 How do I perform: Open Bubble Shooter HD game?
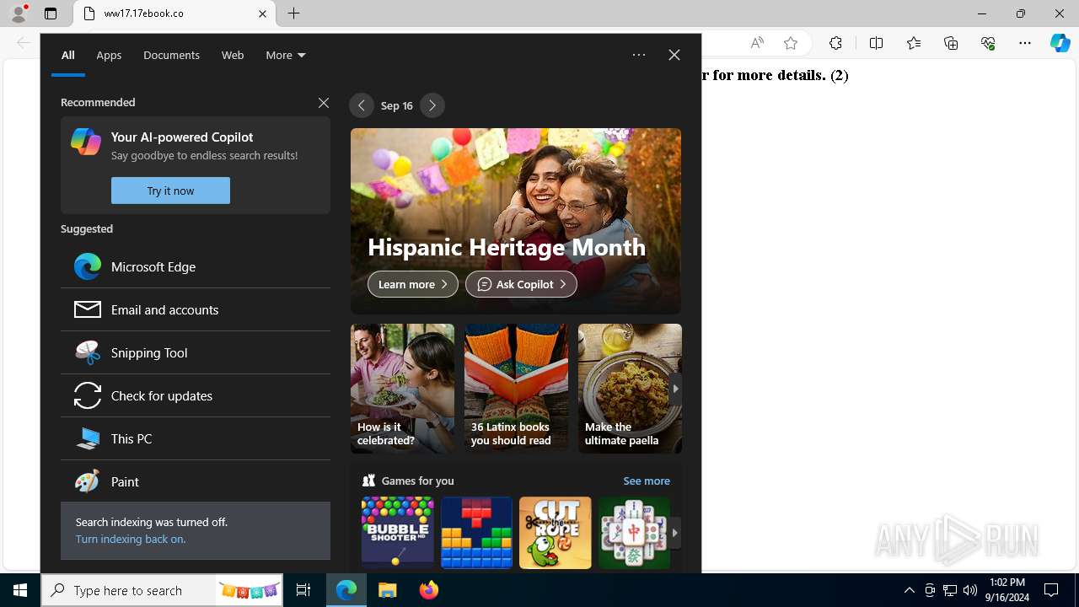398,533
